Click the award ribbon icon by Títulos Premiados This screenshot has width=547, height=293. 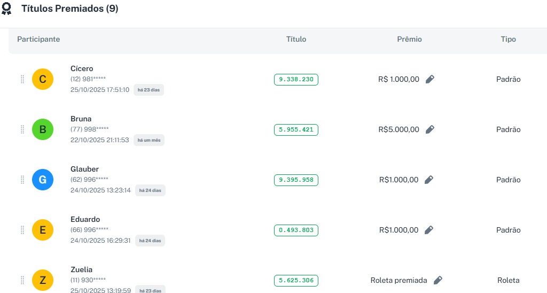point(6,9)
